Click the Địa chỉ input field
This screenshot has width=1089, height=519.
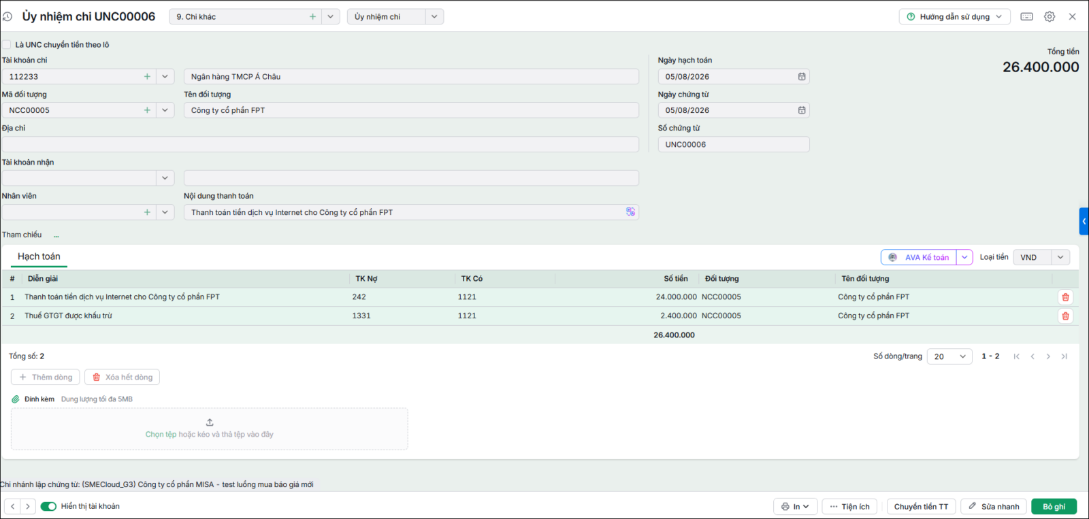coord(321,144)
